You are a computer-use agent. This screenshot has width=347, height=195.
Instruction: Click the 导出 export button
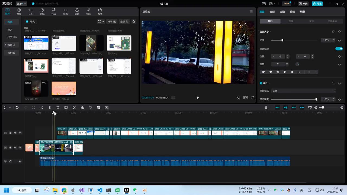pos(317,4)
